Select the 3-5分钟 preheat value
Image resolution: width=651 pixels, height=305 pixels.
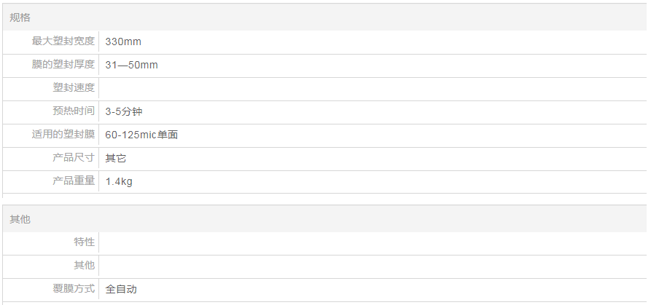pyautogui.click(x=123, y=111)
